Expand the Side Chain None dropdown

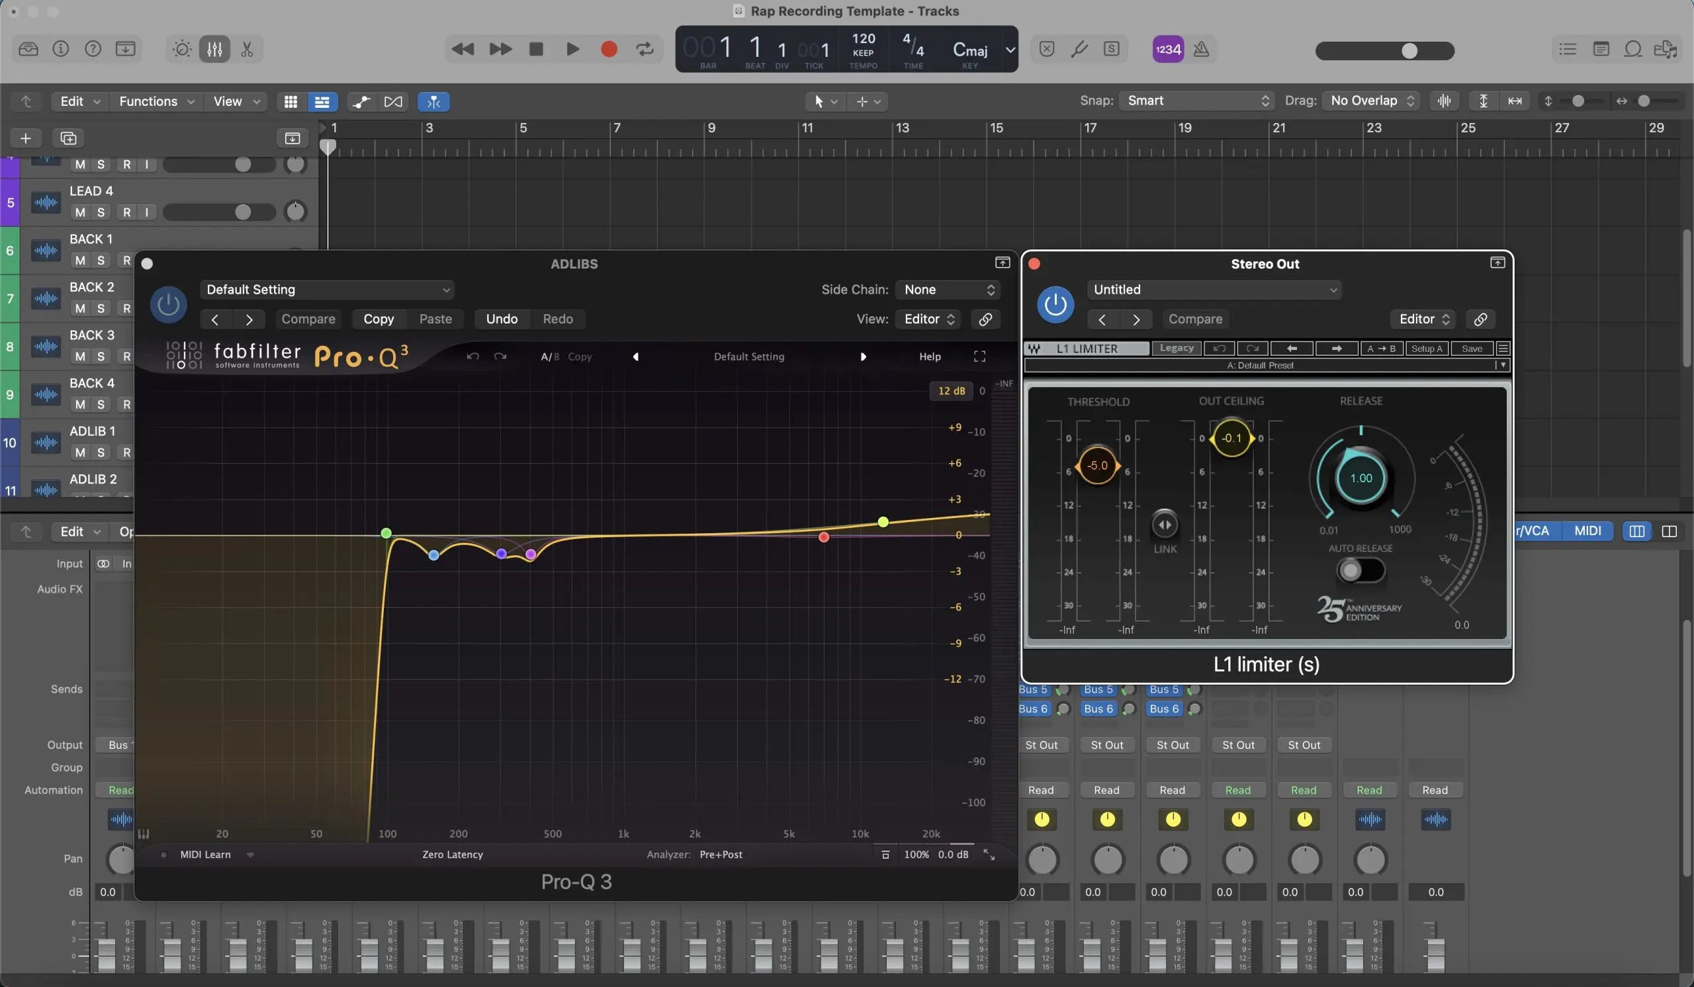coord(948,290)
